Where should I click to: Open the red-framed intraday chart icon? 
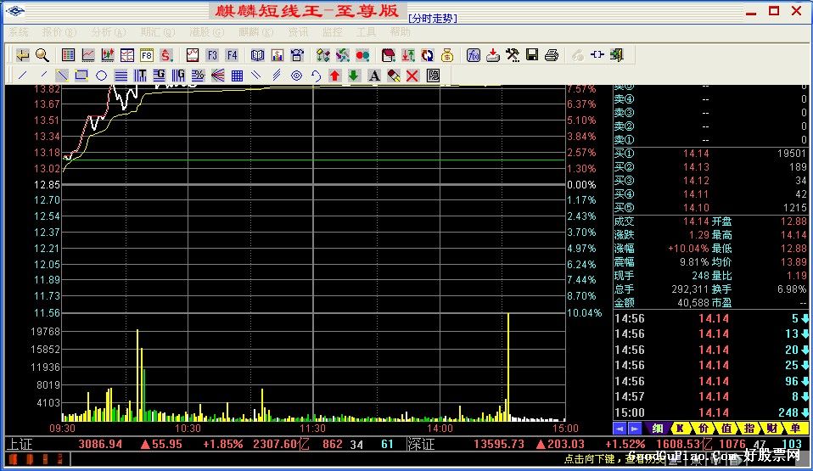pos(193,55)
